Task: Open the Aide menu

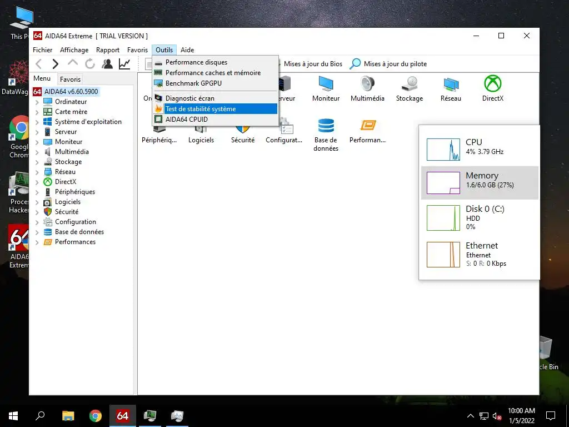Action: pos(187,49)
